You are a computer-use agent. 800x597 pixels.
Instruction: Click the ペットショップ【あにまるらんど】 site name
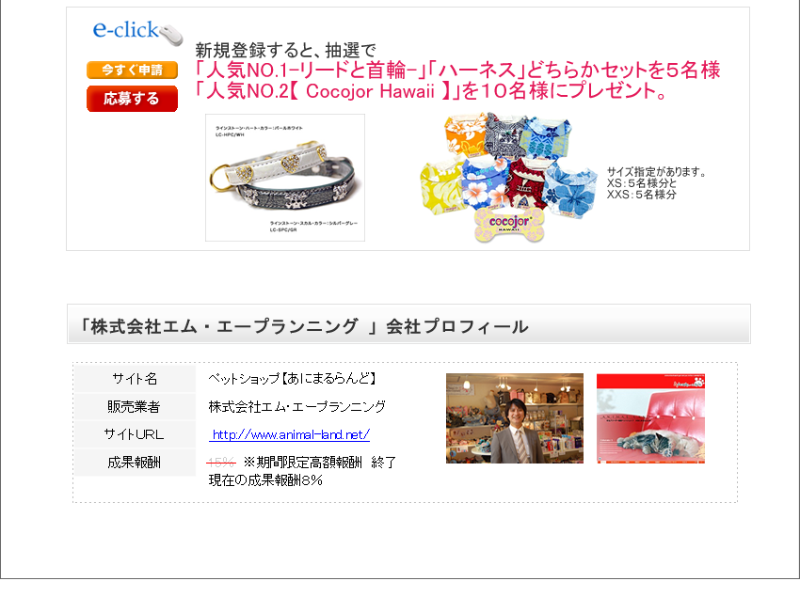coord(293,378)
